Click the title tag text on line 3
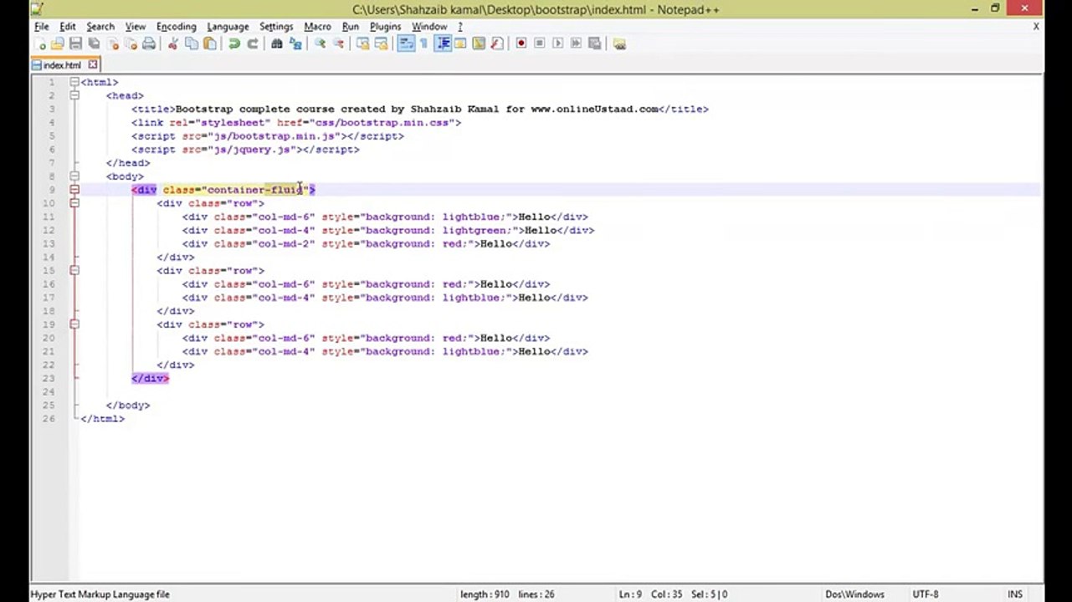This screenshot has height=602, width=1072. tap(420, 109)
